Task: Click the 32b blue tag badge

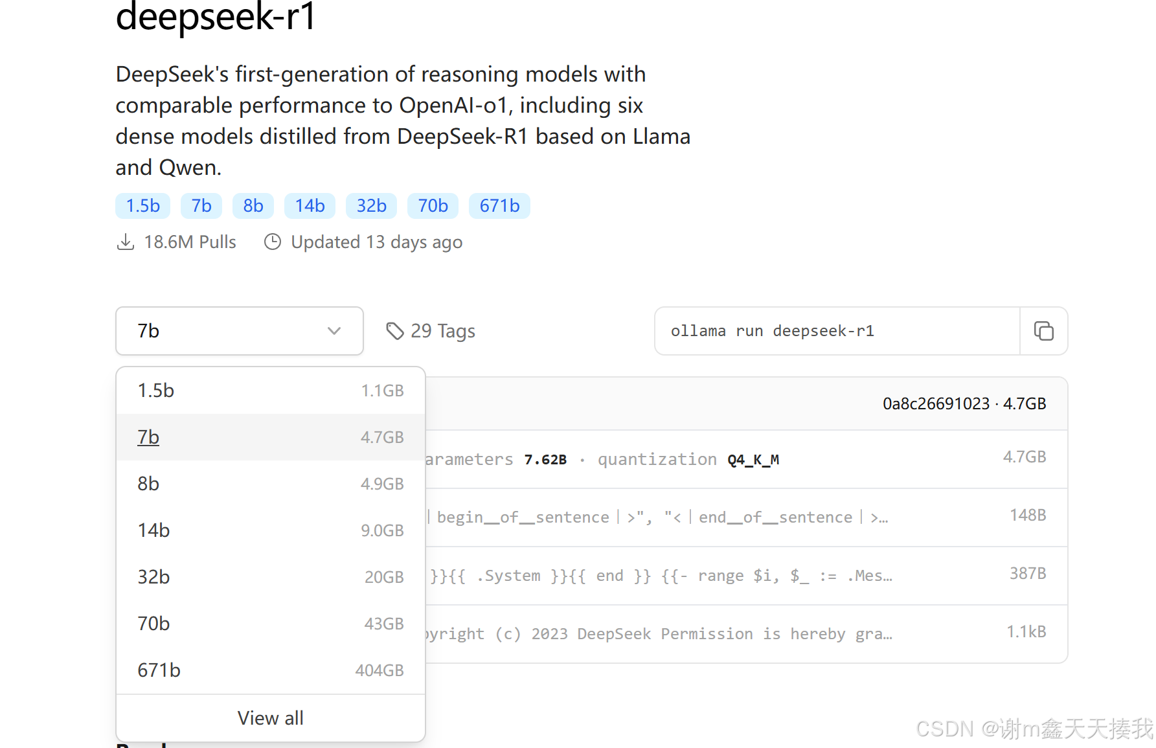Action: (x=371, y=206)
